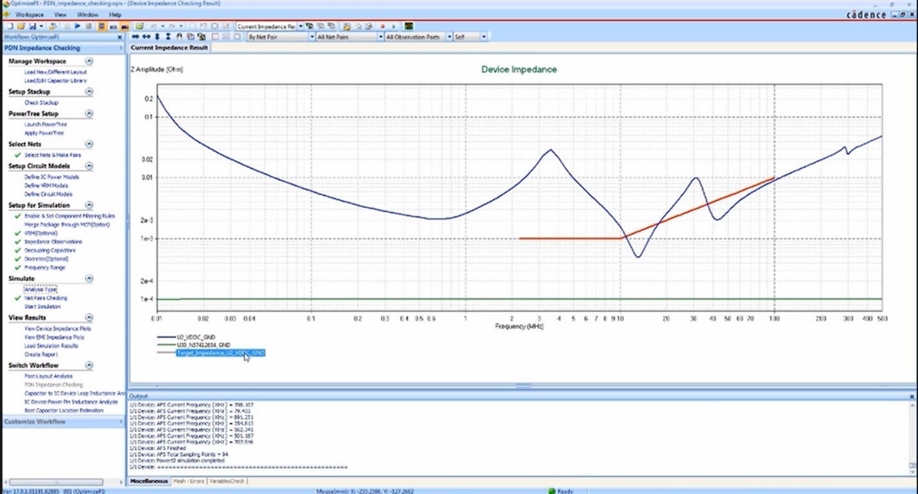Collapse the Setup Circuit Models section

pos(89,166)
